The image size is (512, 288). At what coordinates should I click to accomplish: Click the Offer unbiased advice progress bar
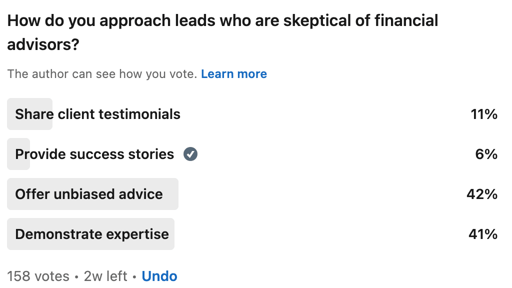click(92, 194)
